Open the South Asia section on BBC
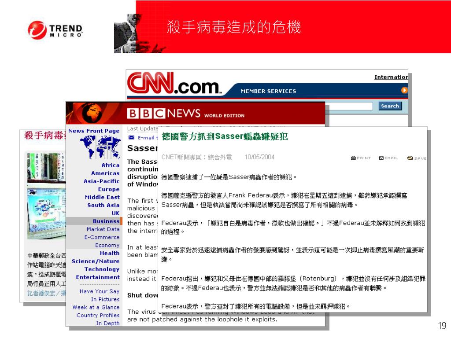Viewport: 451px width, 338px height. click(x=104, y=205)
